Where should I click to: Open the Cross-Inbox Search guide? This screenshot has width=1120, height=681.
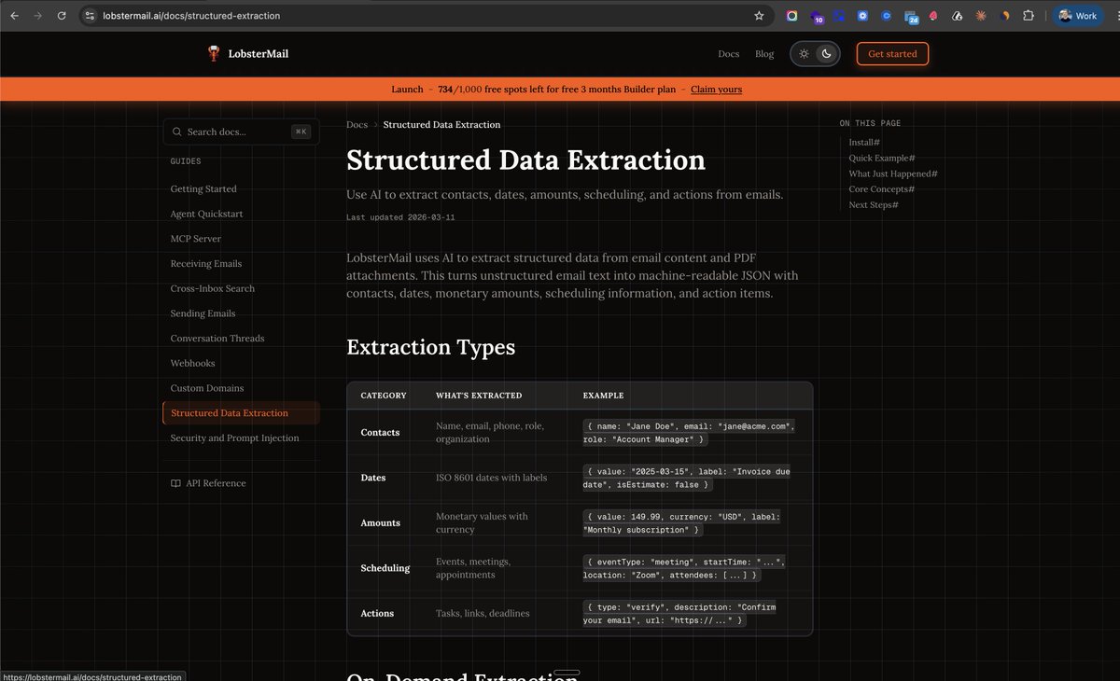(x=212, y=289)
